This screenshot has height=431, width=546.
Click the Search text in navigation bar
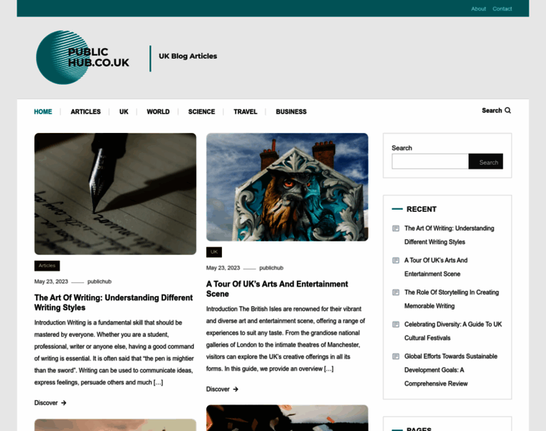pos(491,111)
